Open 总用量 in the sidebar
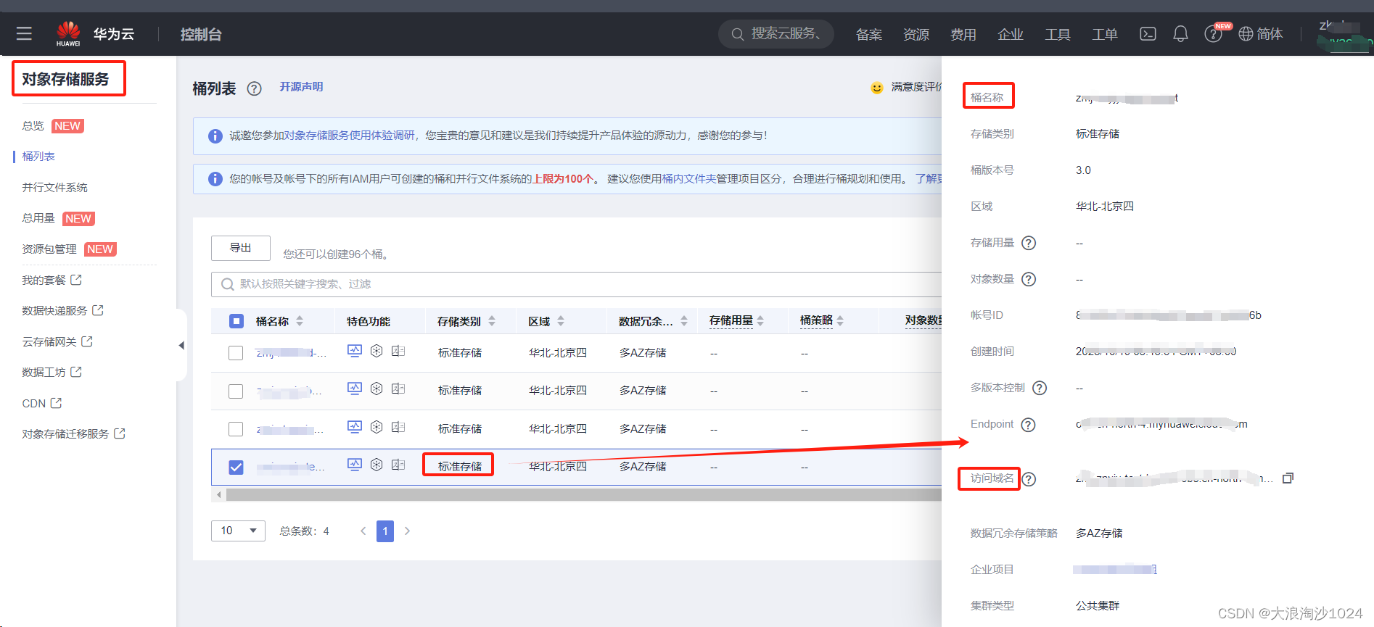 click(x=38, y=218)
